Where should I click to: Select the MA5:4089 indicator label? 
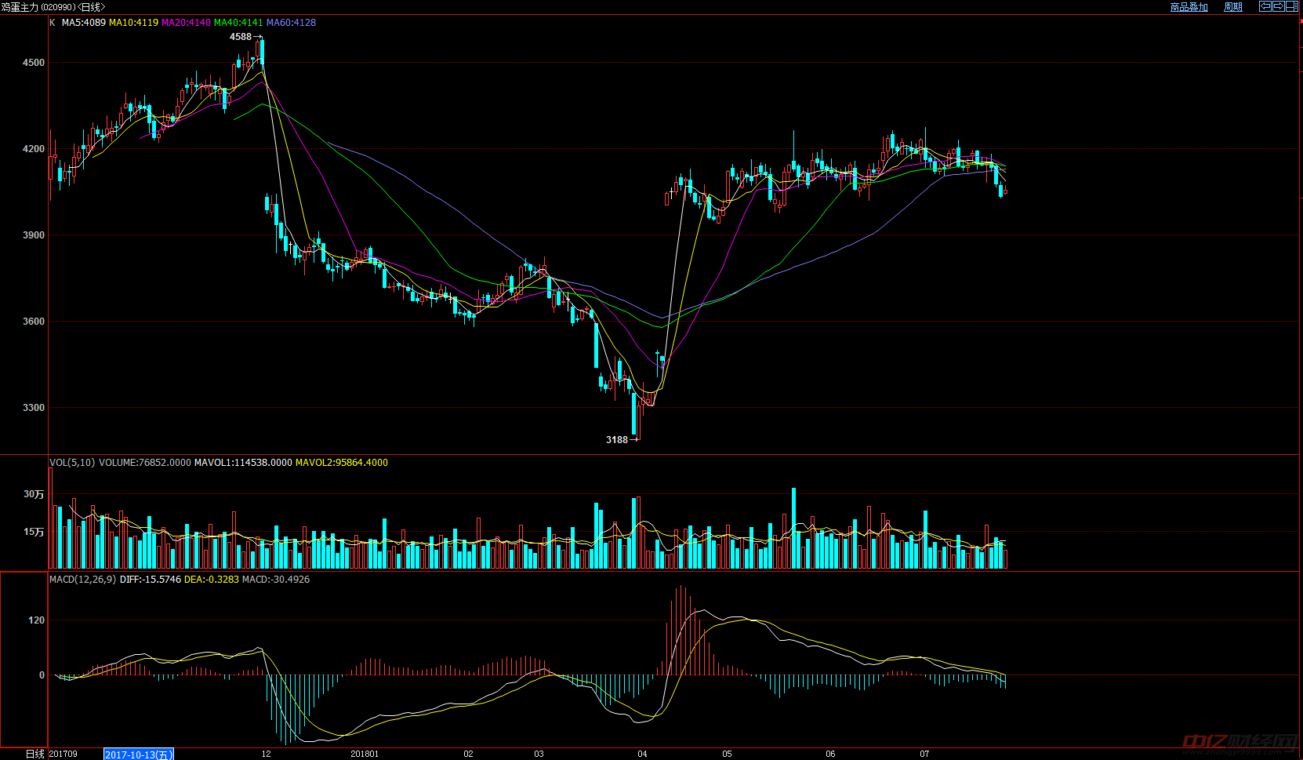84,23
